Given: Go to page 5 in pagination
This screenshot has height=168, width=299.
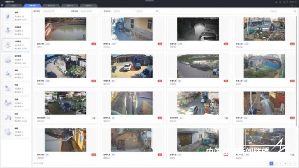Looking at the screenshot, I should [290, 164].
